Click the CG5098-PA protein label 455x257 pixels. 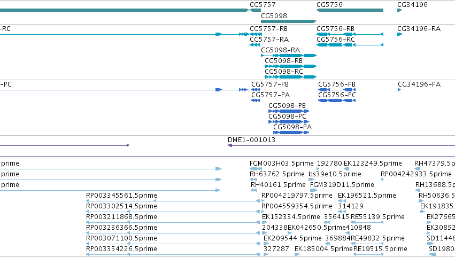[292, 127]
